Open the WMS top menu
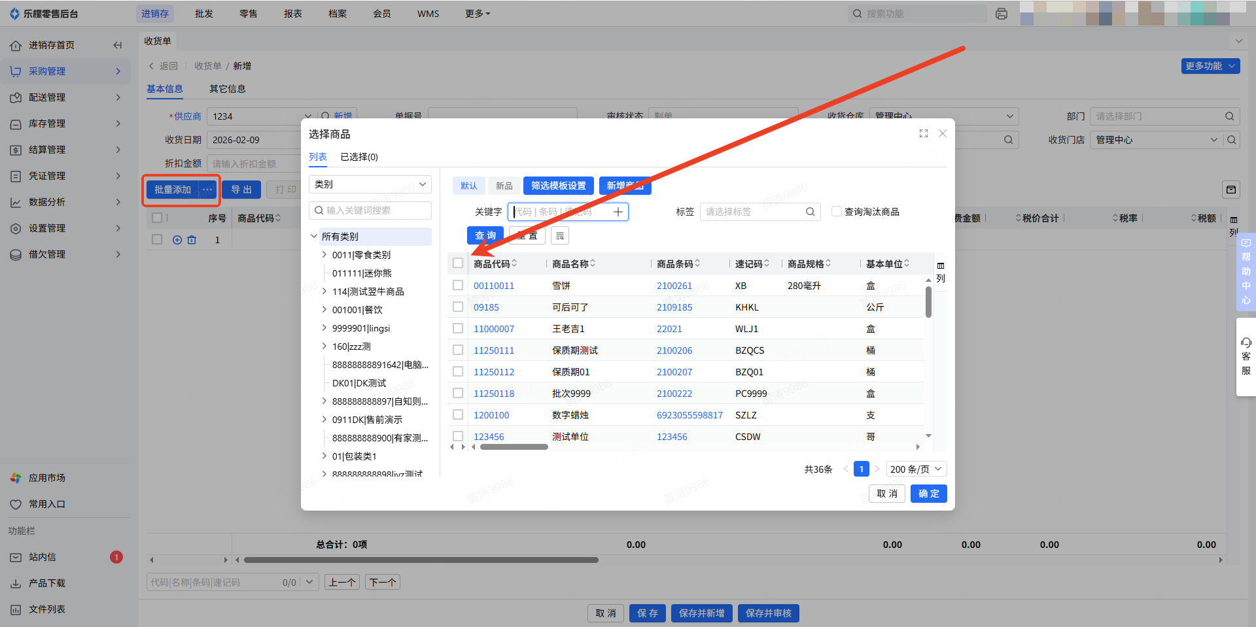Image resolution: width=1256 pixels, height=627 pixels. click(x=428, y=14)
